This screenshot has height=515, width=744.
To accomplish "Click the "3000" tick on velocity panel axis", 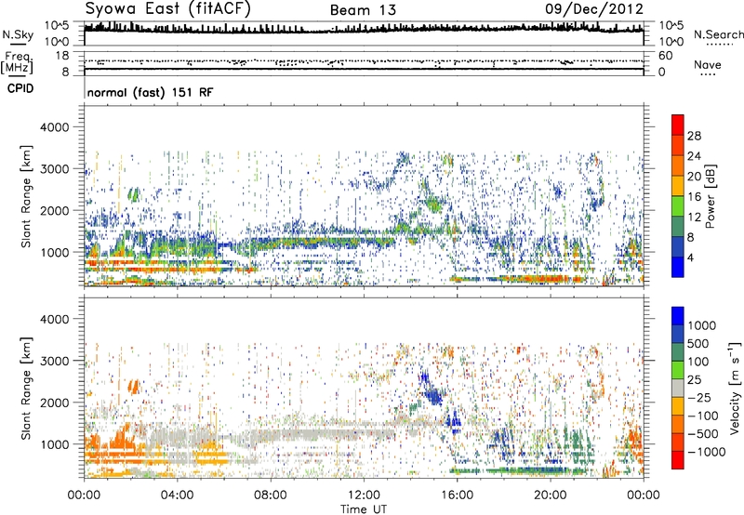I will pyautogui.click(x=54, y=361).
